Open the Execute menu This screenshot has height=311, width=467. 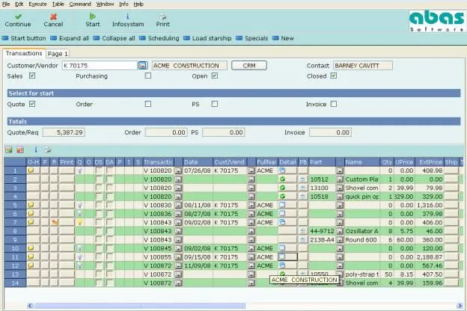pos(37,4)
